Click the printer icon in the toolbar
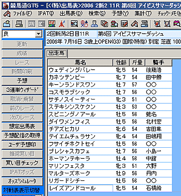This screenshot has width=181, height=196. (x=19, y=24)
